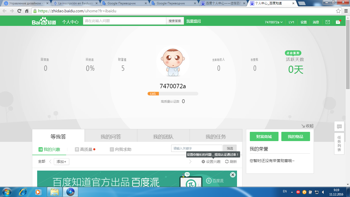This screenshot has height=197, width=350.
Task: Open the chat feedback icon on right sidebar
Action: [x=339, y=126]
